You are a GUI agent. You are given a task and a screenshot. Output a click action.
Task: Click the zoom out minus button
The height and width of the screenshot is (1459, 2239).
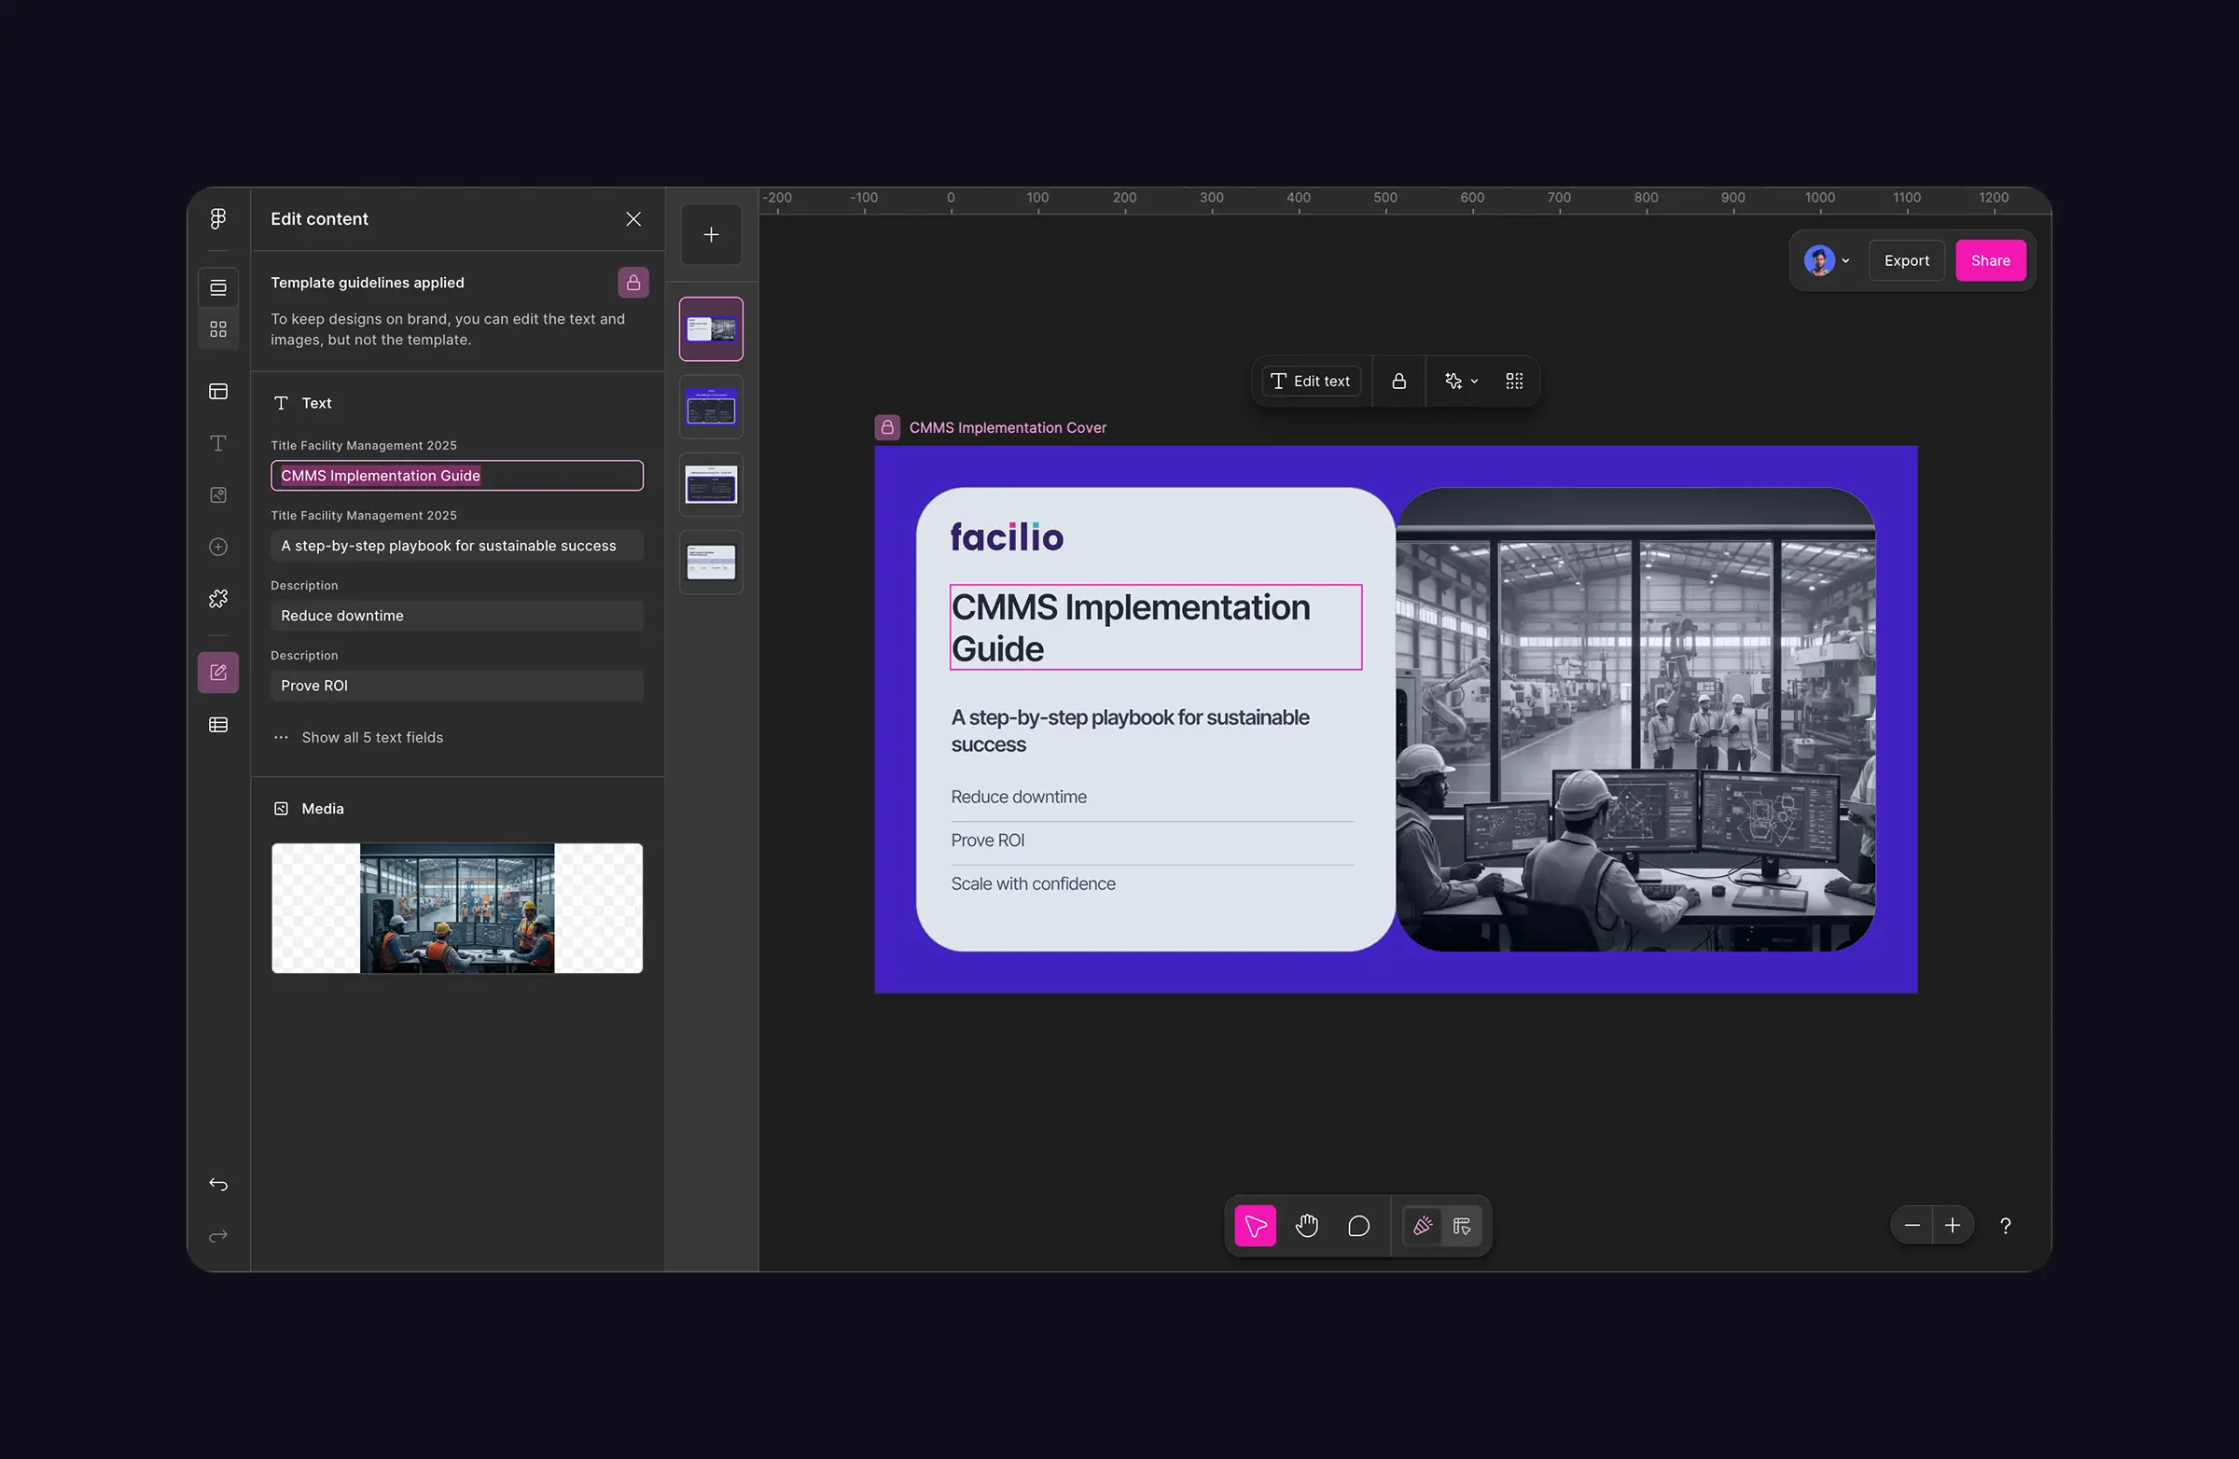click(1912, 1226)
